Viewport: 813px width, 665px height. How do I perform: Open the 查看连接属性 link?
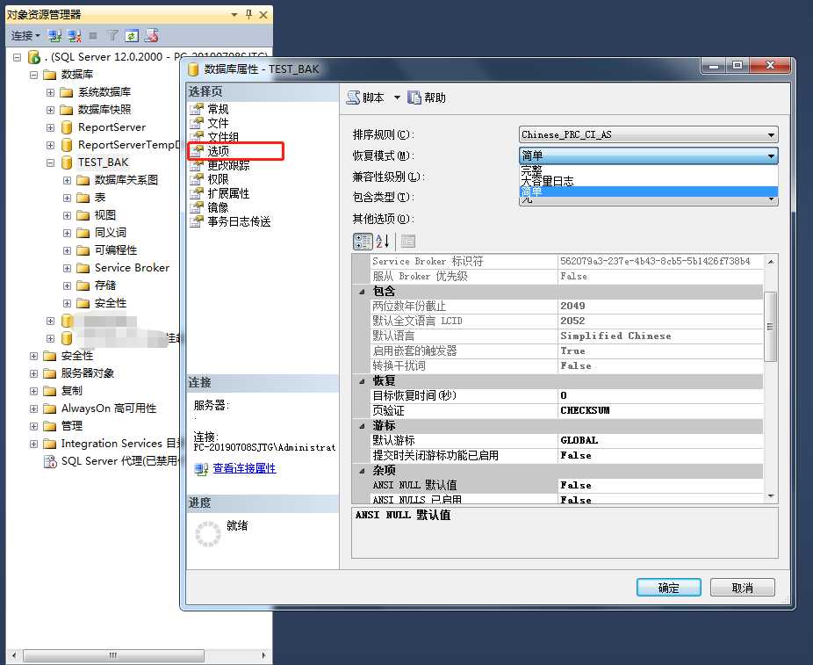(244, 468)
